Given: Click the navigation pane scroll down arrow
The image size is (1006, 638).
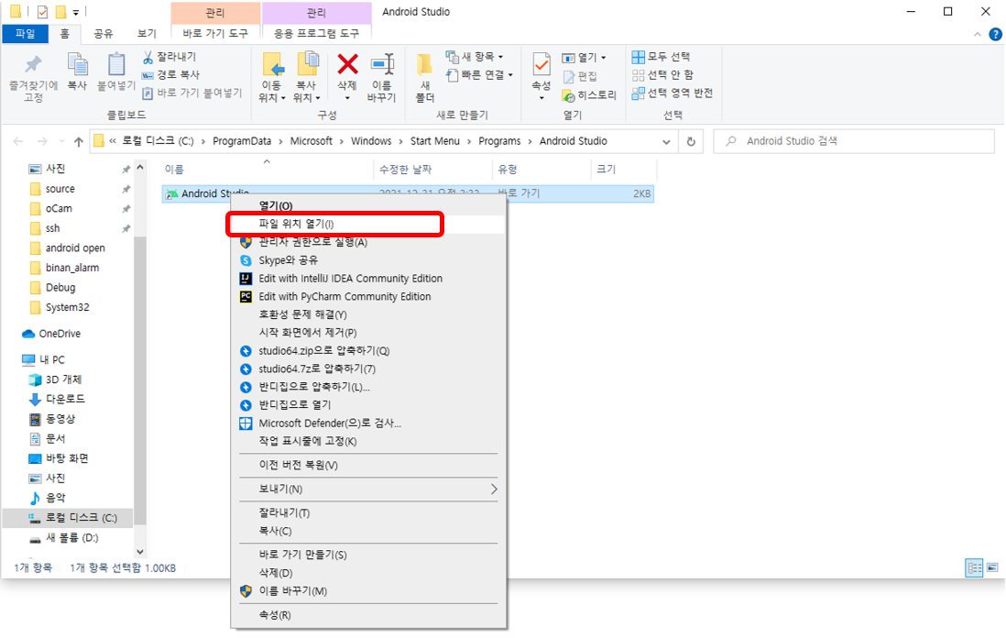Looking at the screenshot, I should [140, 552].
